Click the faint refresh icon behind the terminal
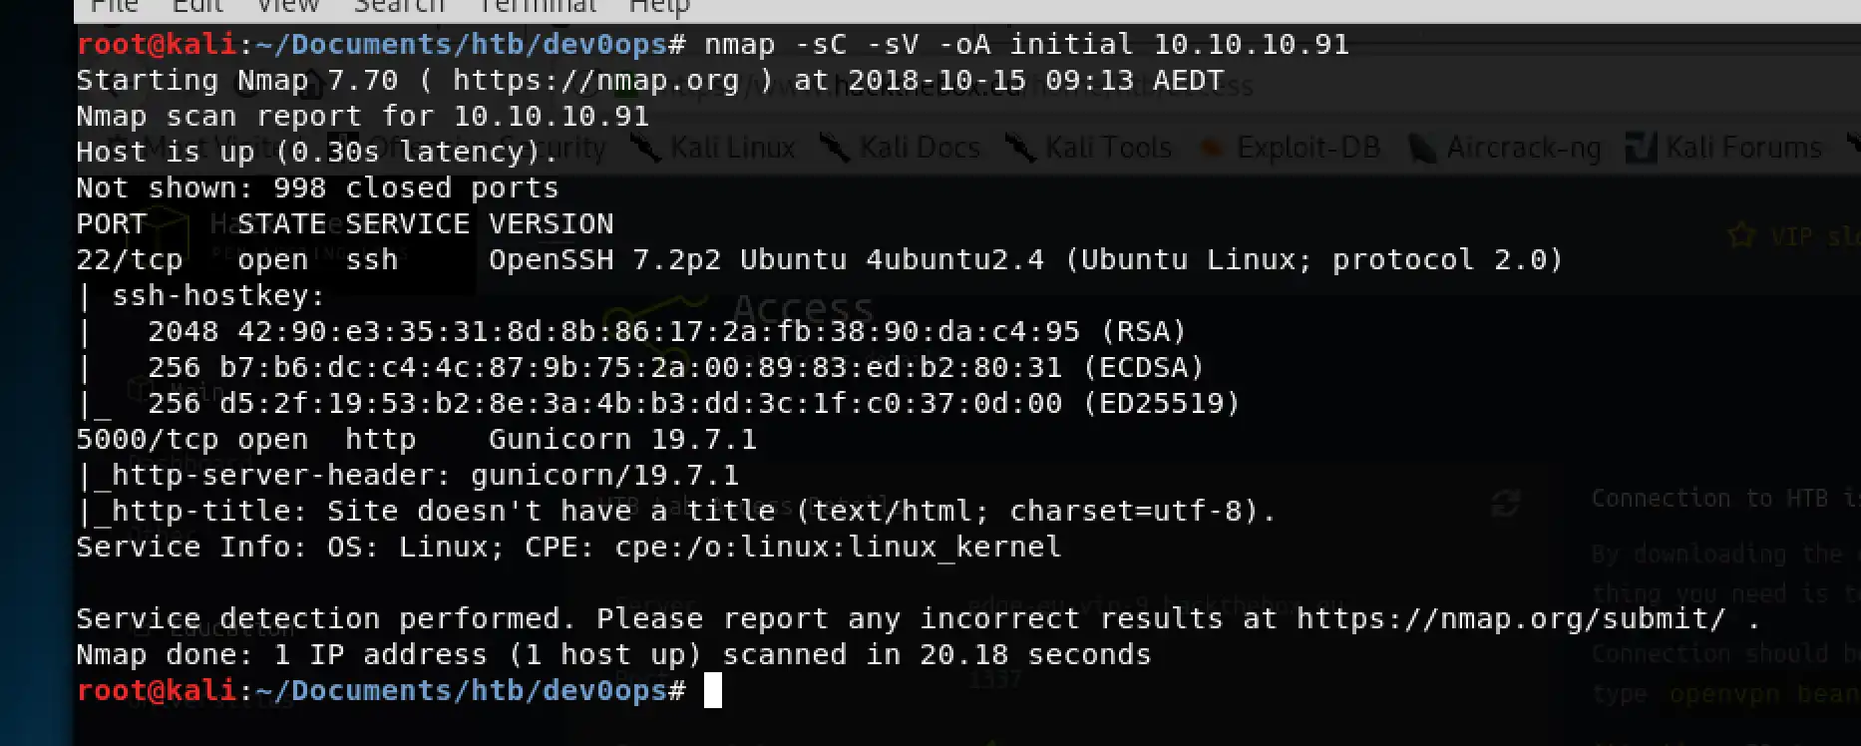 1505,504
